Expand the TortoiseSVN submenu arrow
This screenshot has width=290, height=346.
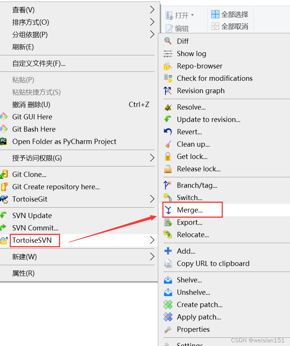152,240
